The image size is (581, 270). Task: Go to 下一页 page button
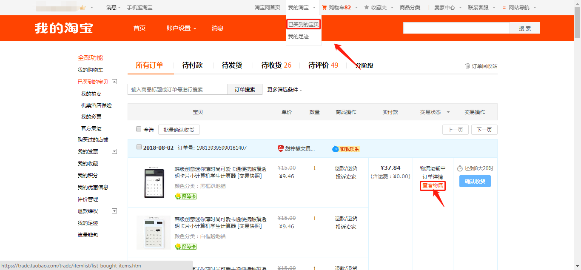click(x=484, y=130)
